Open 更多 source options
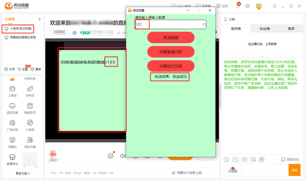Image resolution: width=306 pixels, height=181 pixels. point(36,69)
